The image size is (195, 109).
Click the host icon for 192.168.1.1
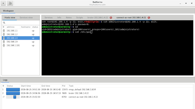[4, 31]
